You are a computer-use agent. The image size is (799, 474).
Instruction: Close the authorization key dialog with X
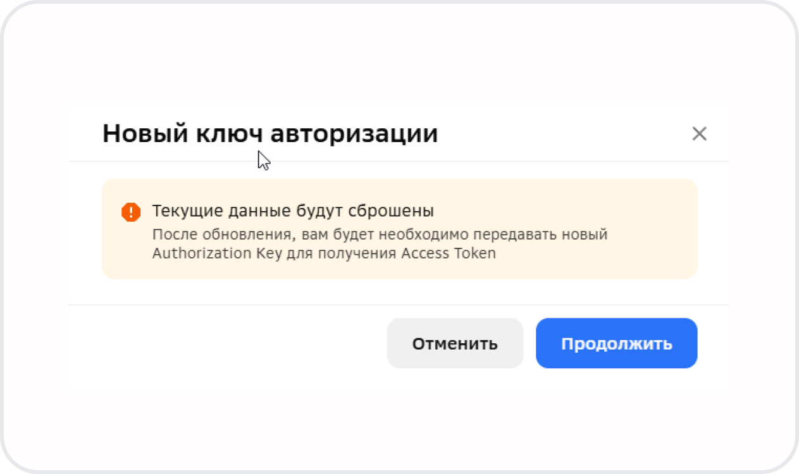[699, 134]
